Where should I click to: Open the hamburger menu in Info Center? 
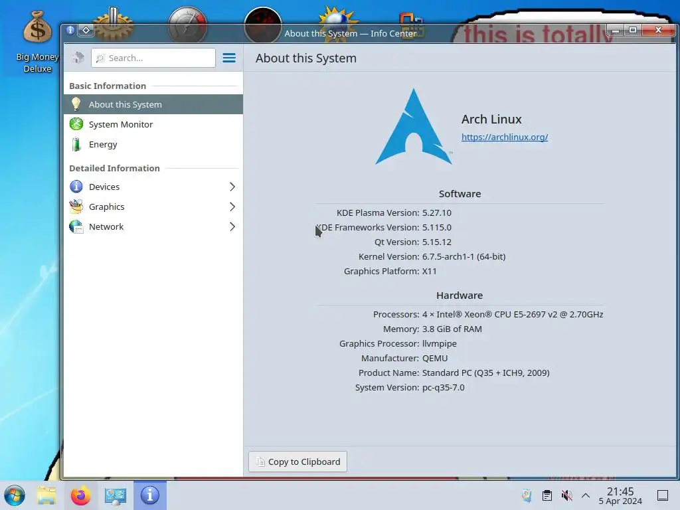[229, 58]
